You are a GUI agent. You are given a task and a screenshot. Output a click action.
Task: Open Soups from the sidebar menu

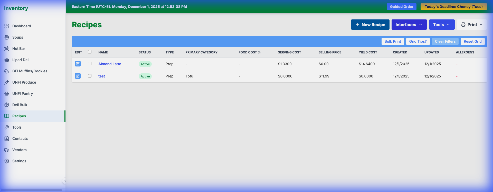pos(33,37)
